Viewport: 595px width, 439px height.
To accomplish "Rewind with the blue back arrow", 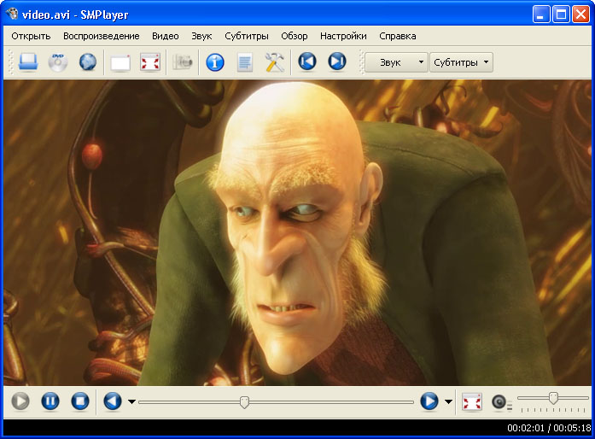I will pos(113,401).
